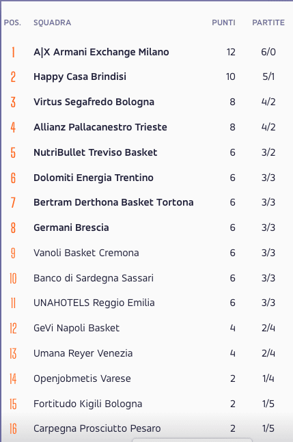Open Virtus Segafredo Bologna team page
The image size is (293, 442).
[94, 102]
